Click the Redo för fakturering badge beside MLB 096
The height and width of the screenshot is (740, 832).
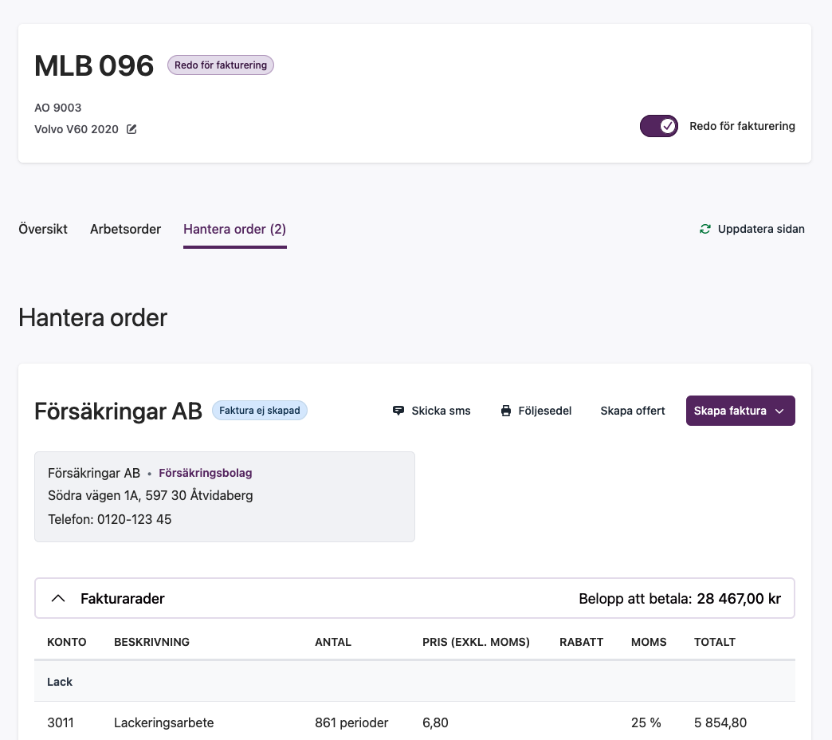[220, 65]
